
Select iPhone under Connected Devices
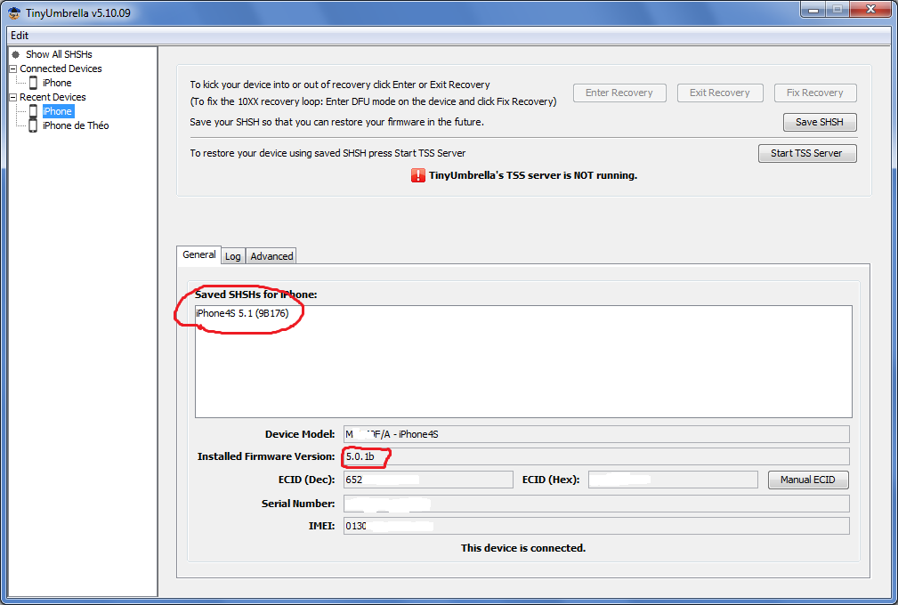click(57, 83)
